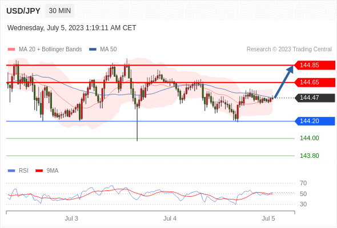This screenshot has width=337, height=228.
Task: Toggle the RSI legend entry
Action: 18,171
